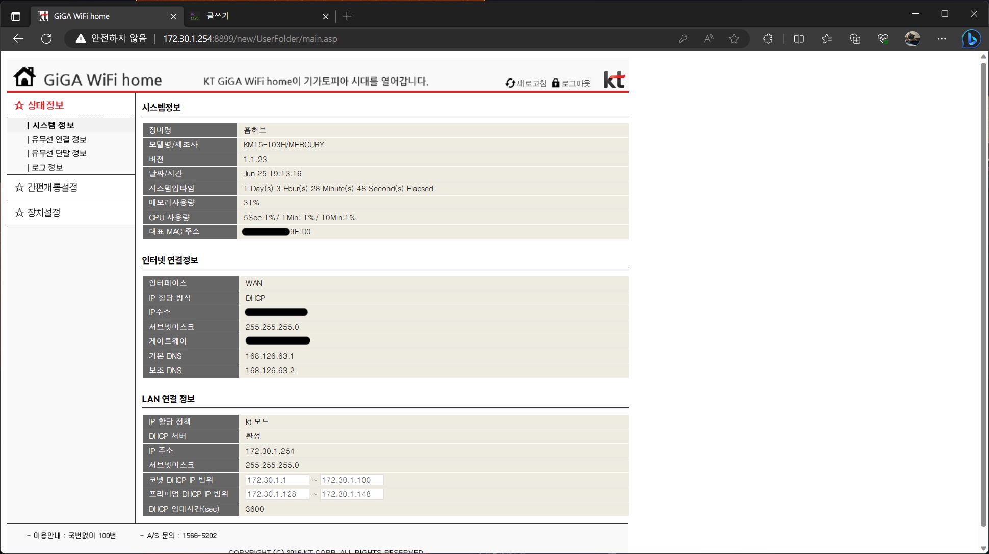Open saved passwords key icon

pyautogui.click(x=683, y=39)
